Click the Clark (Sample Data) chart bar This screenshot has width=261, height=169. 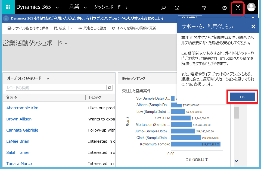pyautogui.click(x=186, y=138)
